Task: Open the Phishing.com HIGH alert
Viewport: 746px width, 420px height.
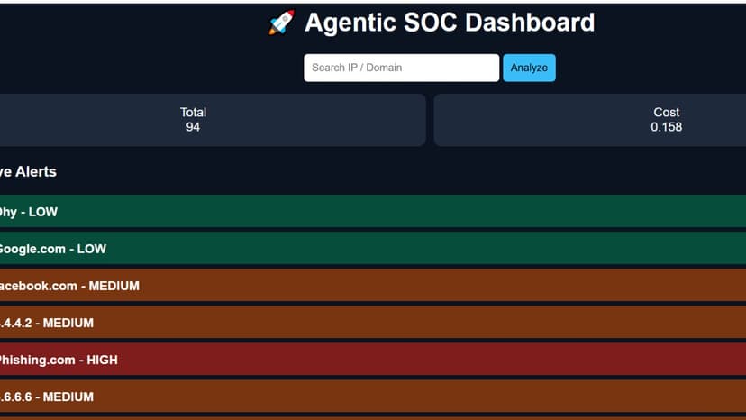Action: click(x=373, y=360)
